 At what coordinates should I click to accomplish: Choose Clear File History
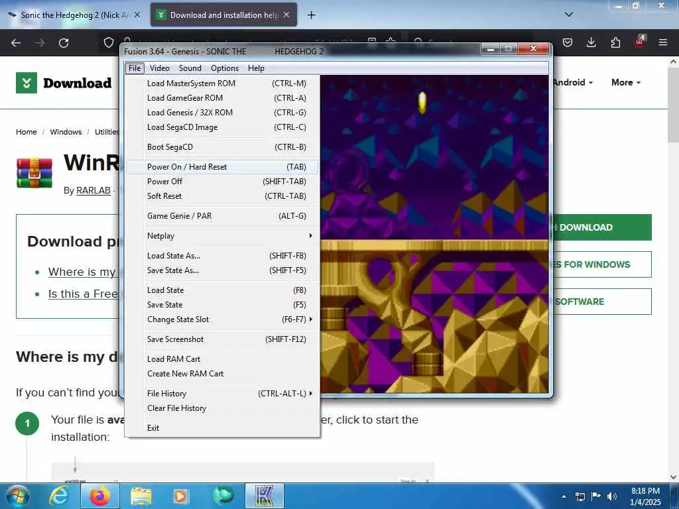pyautogui.click(x=223, y=408)
